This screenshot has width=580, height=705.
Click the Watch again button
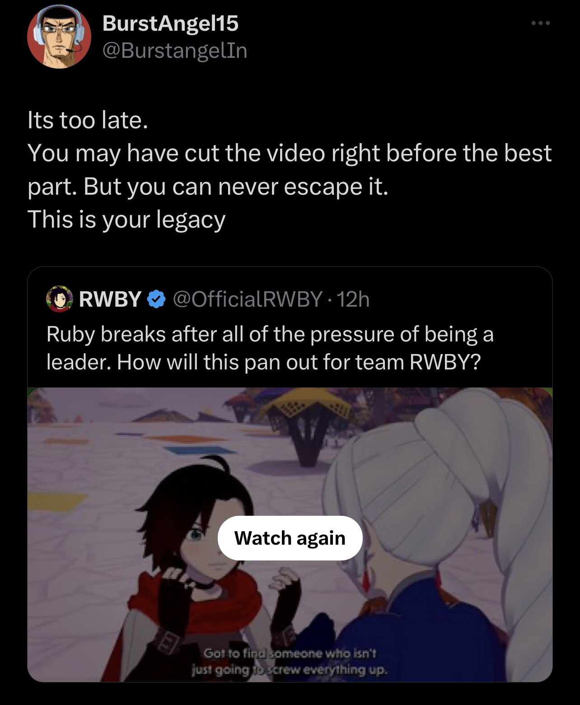click(x=290, y=538)
